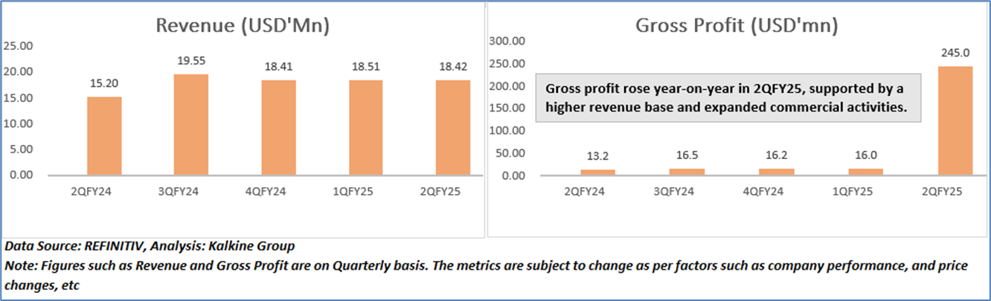
Task: Select the 2QFY25 revenue bar
Action: pos(452,128)
